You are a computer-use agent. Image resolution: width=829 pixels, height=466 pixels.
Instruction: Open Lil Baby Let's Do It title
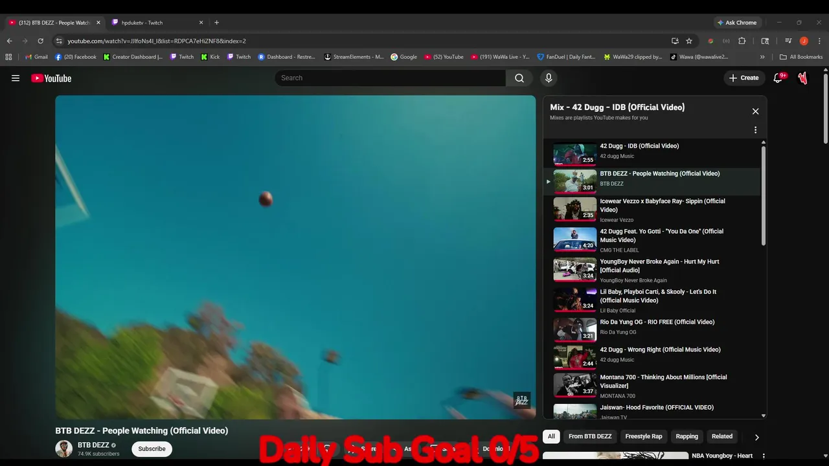click(x=658, y=296)
